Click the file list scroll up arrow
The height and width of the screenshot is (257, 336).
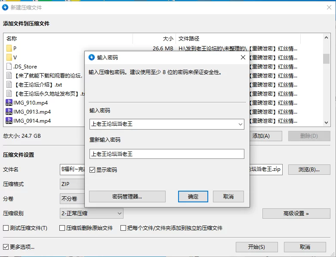click(x=326, y=38)
